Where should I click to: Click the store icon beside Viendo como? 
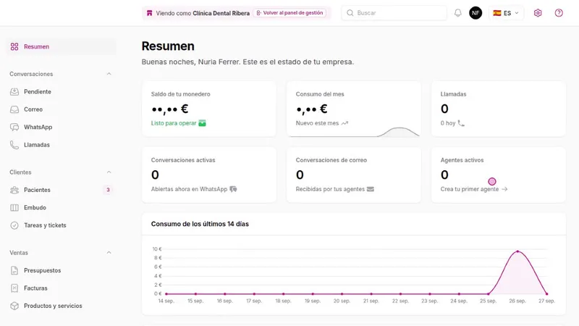149,13
